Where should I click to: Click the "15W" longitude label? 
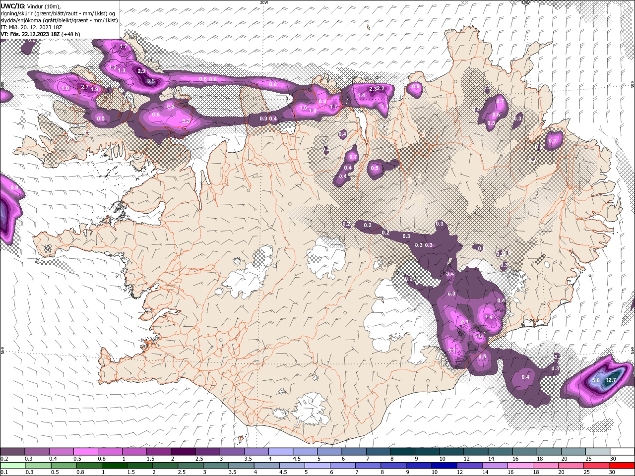coord(526,2)
